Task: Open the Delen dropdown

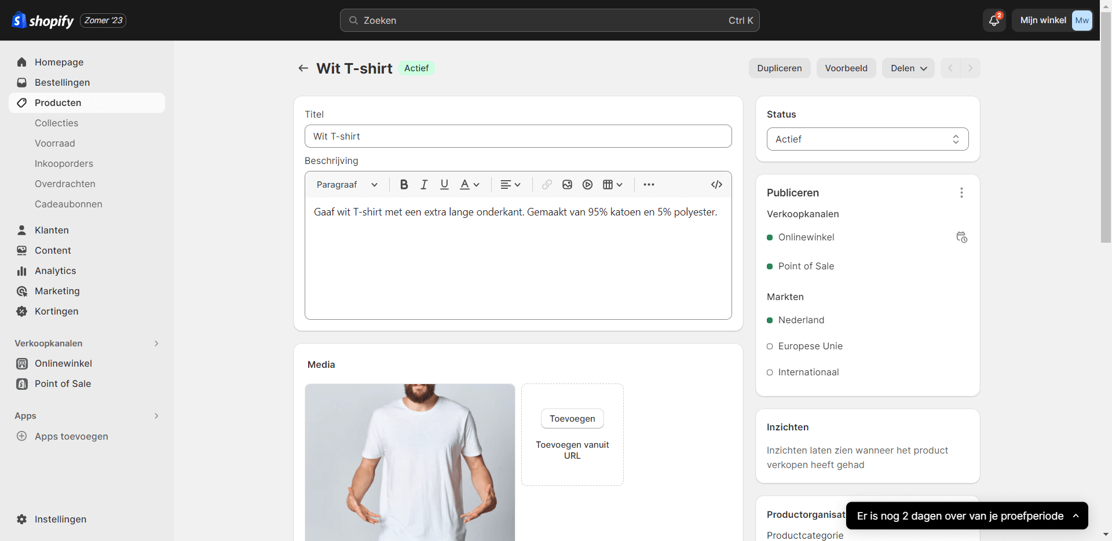Action: coord(908,68)
